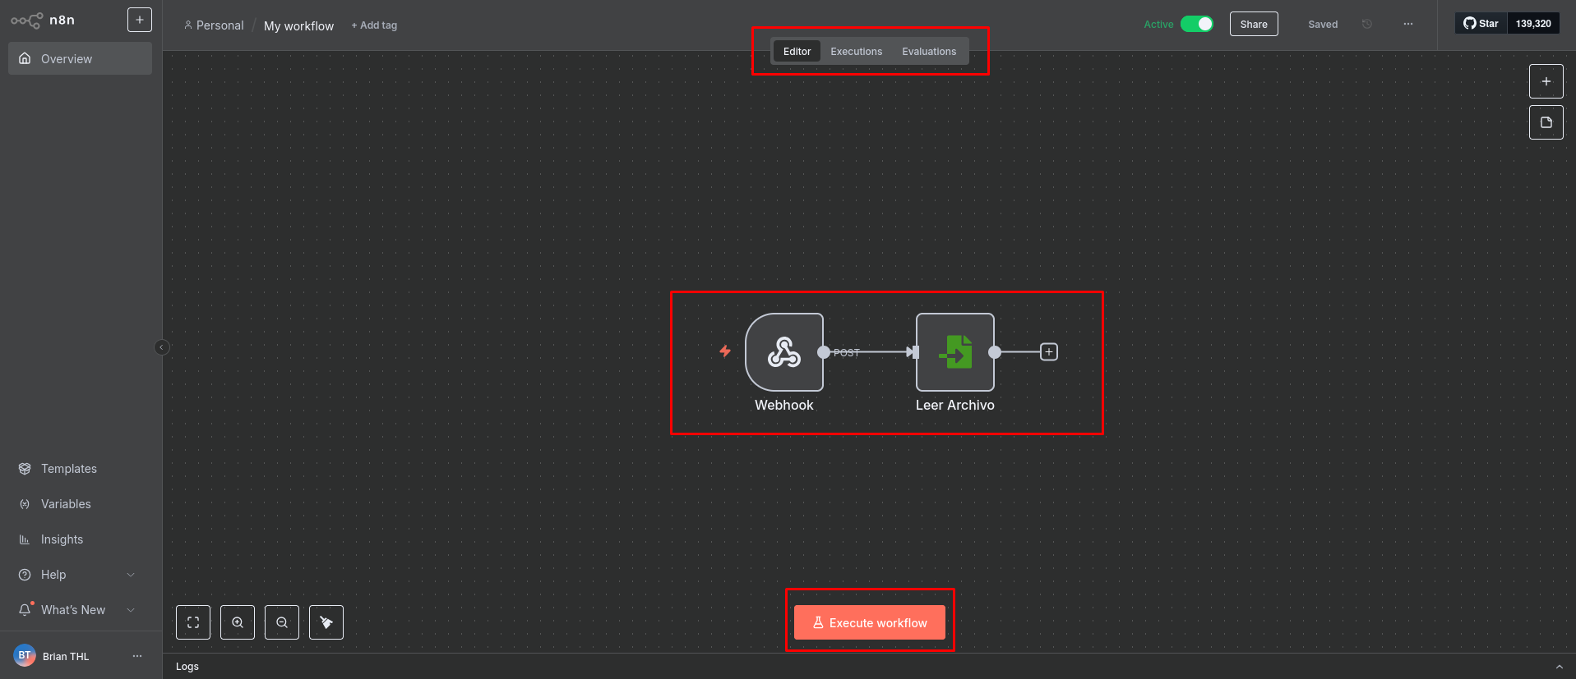The image size is (1576, 679).
Task: Click Add tag next to workflow name
Action: 374,25
